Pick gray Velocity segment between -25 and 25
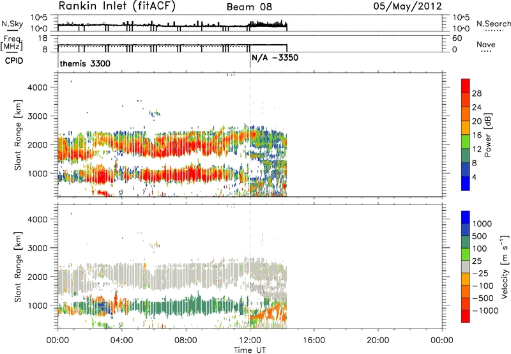511x354 pixels. (466, 266)
